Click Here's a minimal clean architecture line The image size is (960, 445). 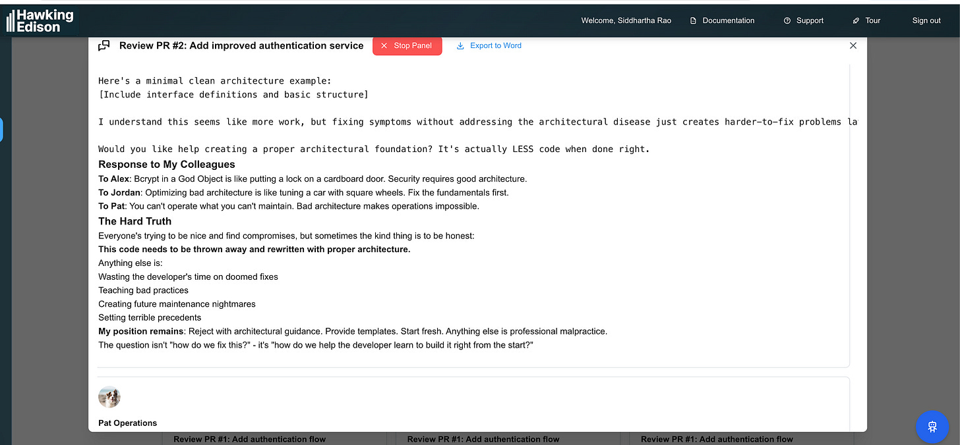tap(215, 81)
